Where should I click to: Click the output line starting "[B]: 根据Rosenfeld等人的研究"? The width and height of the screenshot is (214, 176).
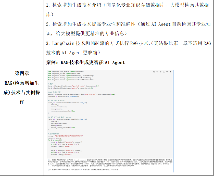click(83, 170)
